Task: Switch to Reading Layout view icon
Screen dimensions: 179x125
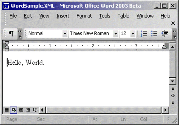Action: coord(35,110)
